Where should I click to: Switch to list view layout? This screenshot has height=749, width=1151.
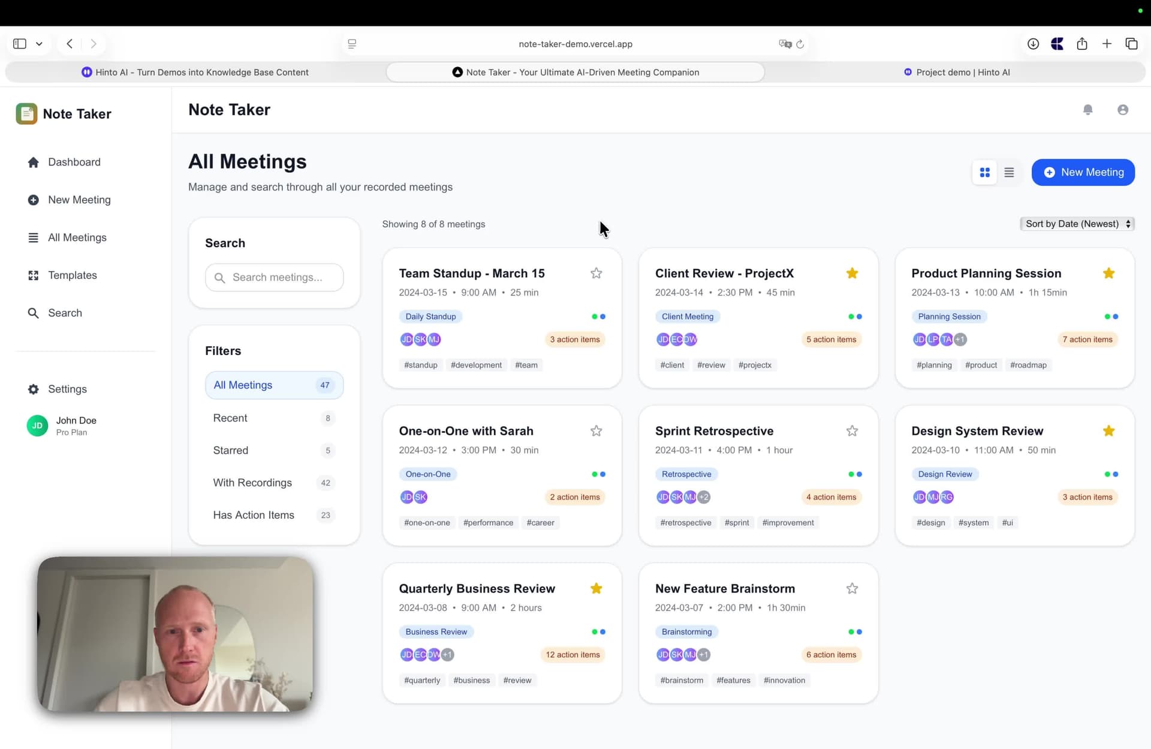[x=1009, y=173]
